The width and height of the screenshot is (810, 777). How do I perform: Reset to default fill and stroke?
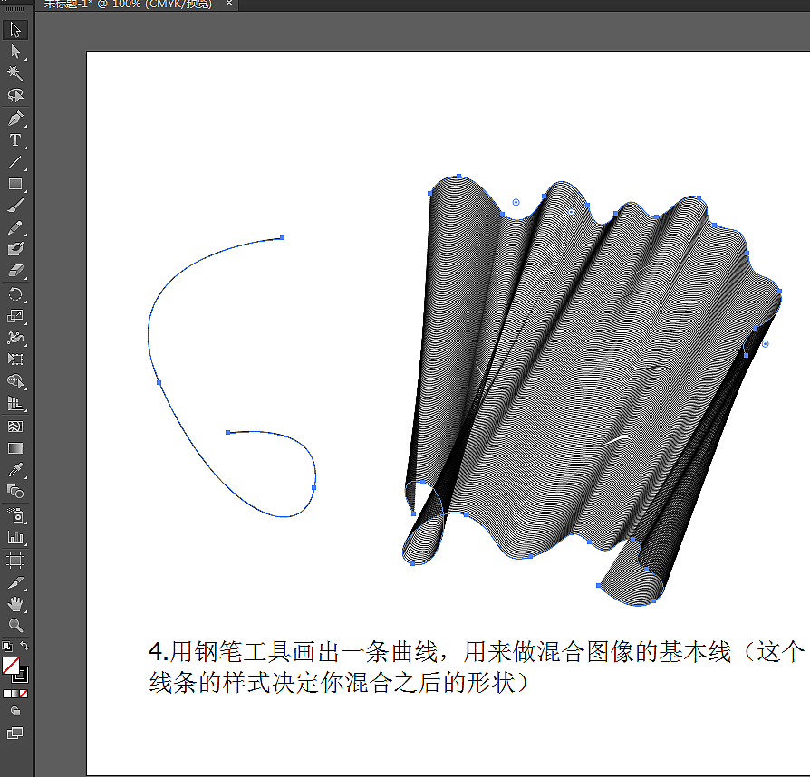[x=7, y=646]
